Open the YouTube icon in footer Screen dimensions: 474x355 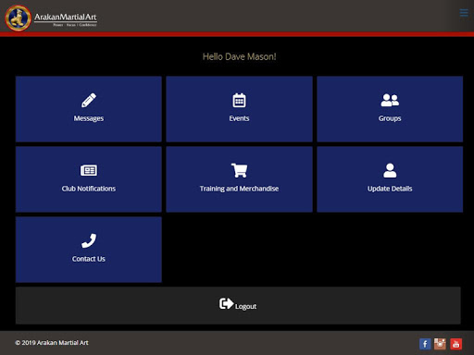coord(455,344)
